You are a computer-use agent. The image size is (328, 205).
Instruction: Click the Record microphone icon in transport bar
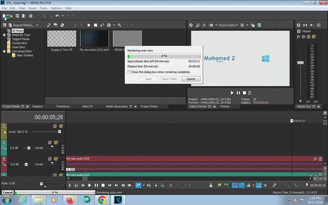(x=69, y=185)
